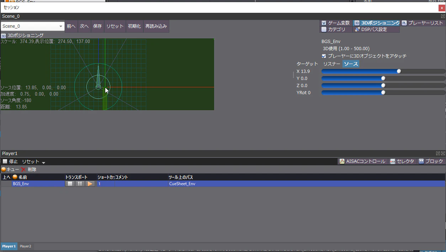446x252 pixels.
Task: Click the scene リセット button in the Scene_0 toolbar
Action: click(115, 26)
